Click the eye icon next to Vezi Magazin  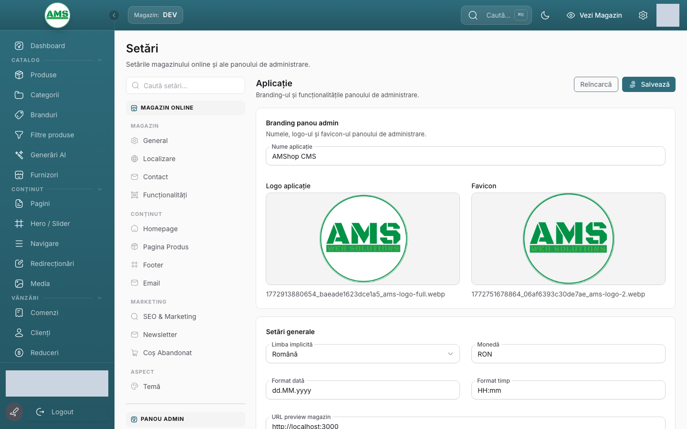[x=571, y=15]
